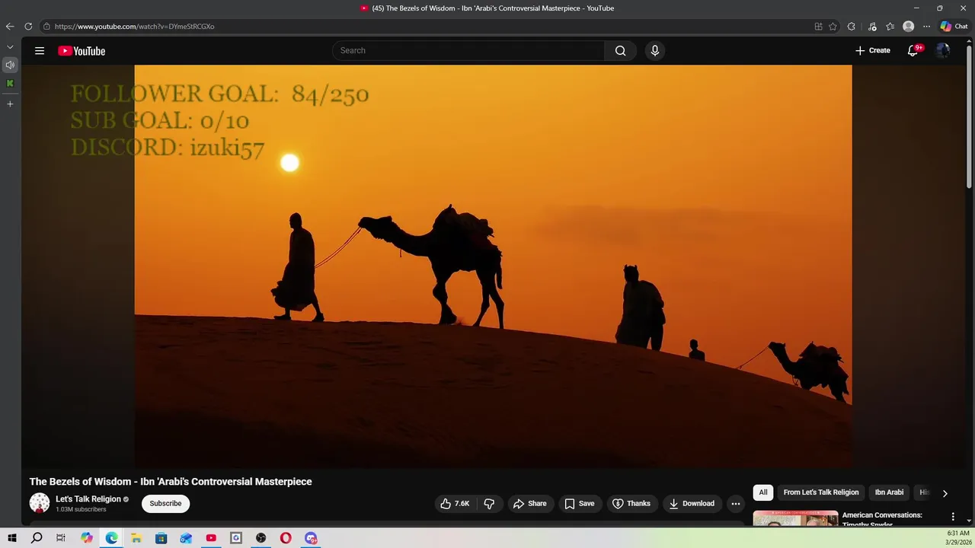Download the video
The height and width of the screenshot is (548, 975).
692,504
